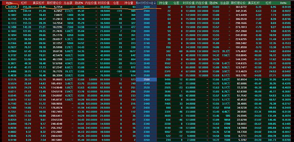Sort by call-side 隐波% column header
This screenshot has width=294, height=142.
pyautogui.click(x=79, y=3)
